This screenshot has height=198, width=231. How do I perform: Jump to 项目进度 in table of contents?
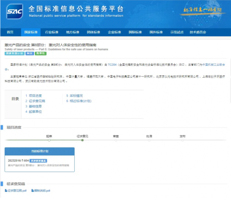[35, 96]
